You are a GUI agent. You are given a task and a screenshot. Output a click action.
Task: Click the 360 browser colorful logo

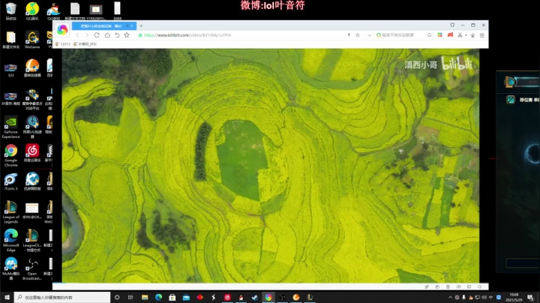[x=62, y=29]
